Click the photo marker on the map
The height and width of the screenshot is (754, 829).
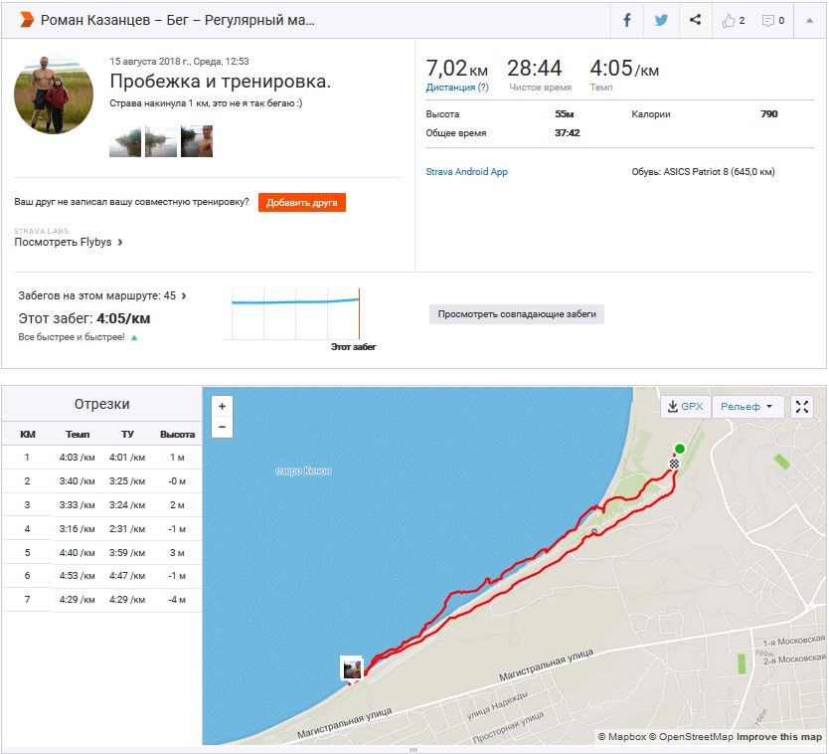[352, 667]
